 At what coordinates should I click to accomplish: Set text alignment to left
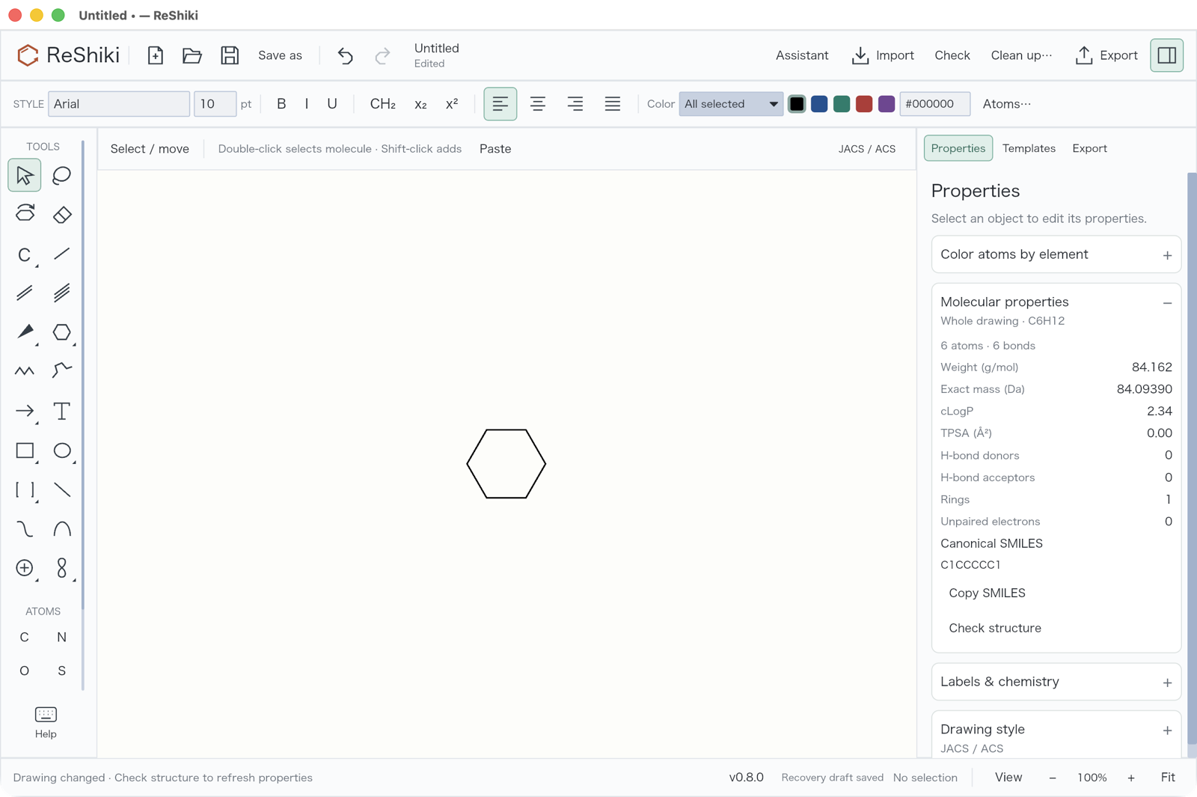pos(500,104)
